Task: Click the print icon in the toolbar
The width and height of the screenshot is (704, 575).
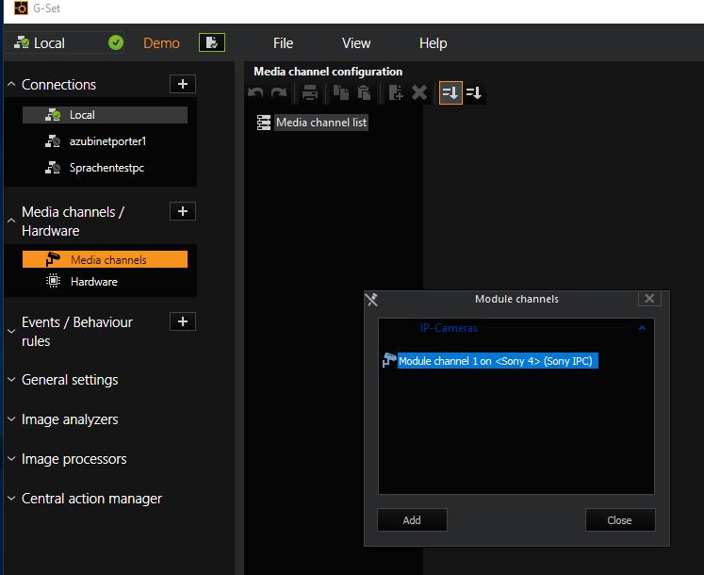Action: tap(309, 92)
